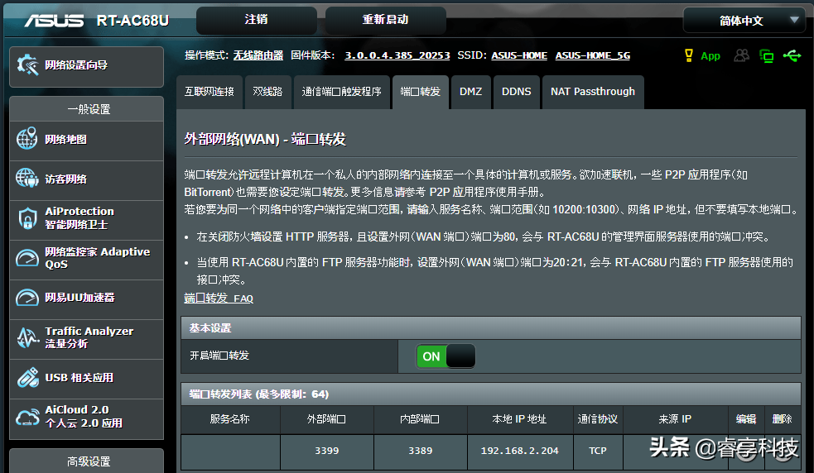Screen dimensions: 814x473
Task: Click the 通信协议 column header
Action: (598, 419)
